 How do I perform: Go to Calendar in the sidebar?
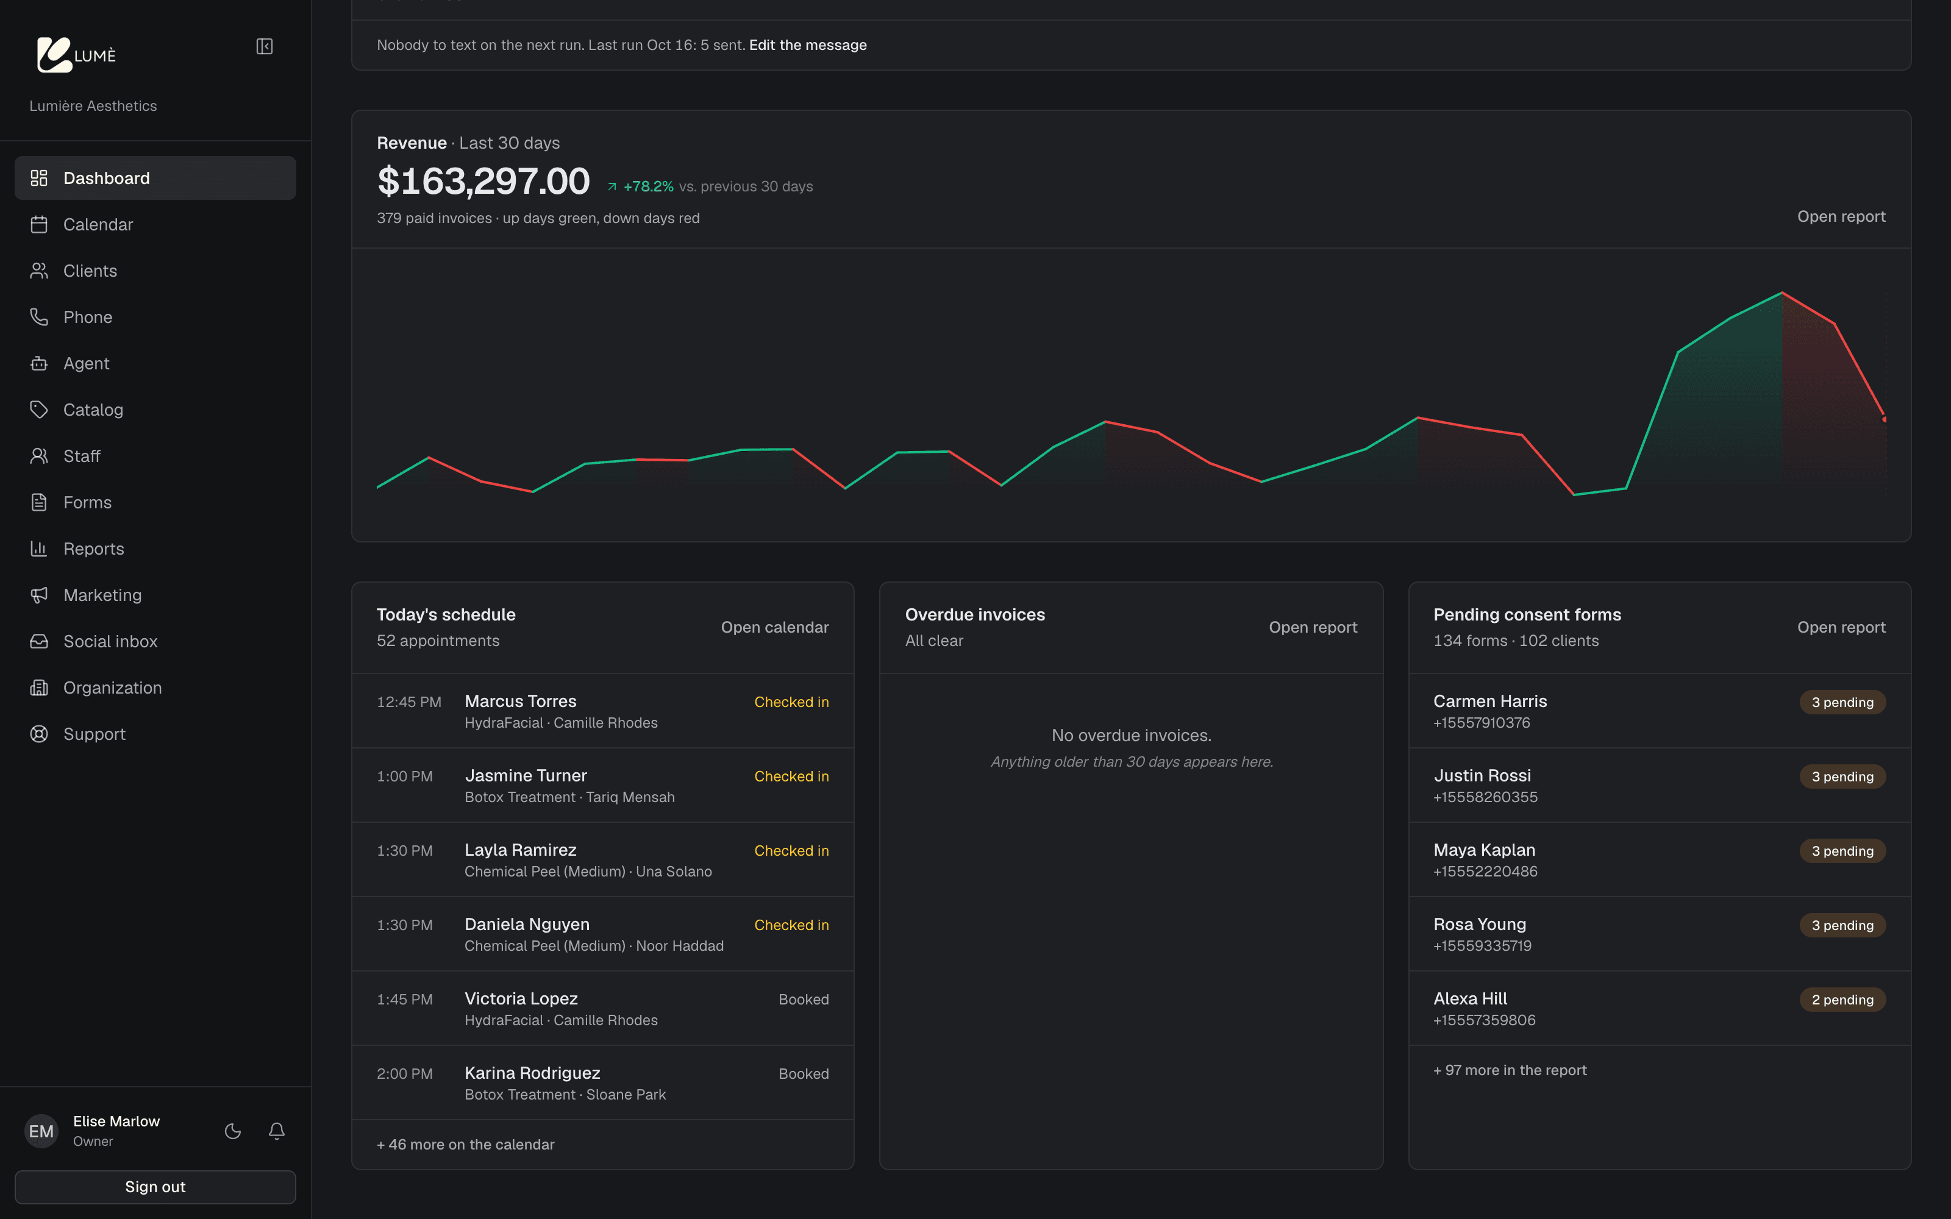(155, 224)
